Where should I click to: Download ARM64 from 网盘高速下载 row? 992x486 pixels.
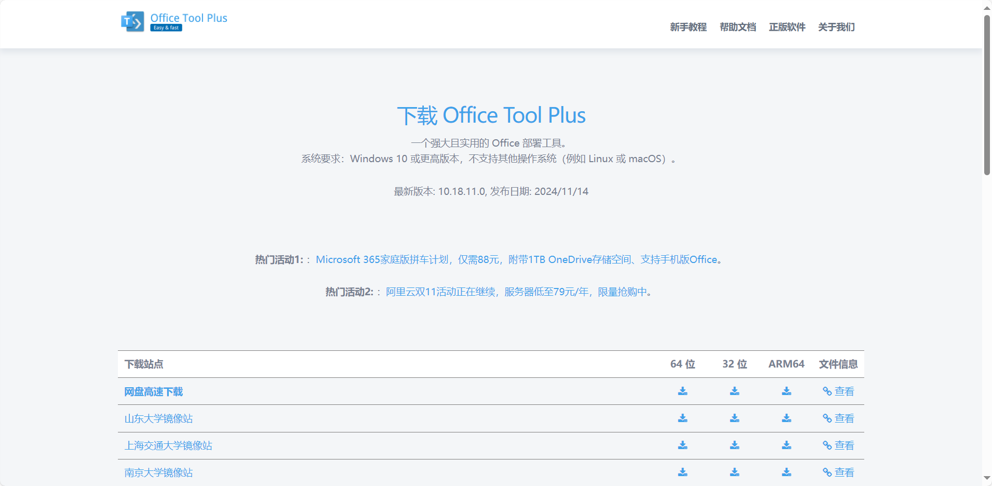coord(786,391)
